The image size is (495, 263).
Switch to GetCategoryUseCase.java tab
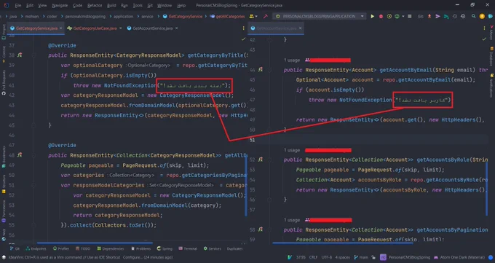click(x=95, y=28)
